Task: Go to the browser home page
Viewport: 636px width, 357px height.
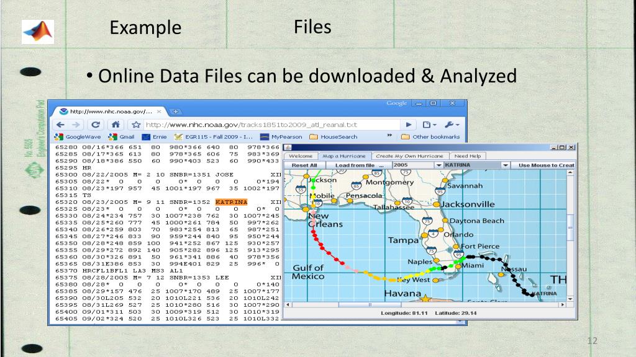Action: click(x=116, y=125)
